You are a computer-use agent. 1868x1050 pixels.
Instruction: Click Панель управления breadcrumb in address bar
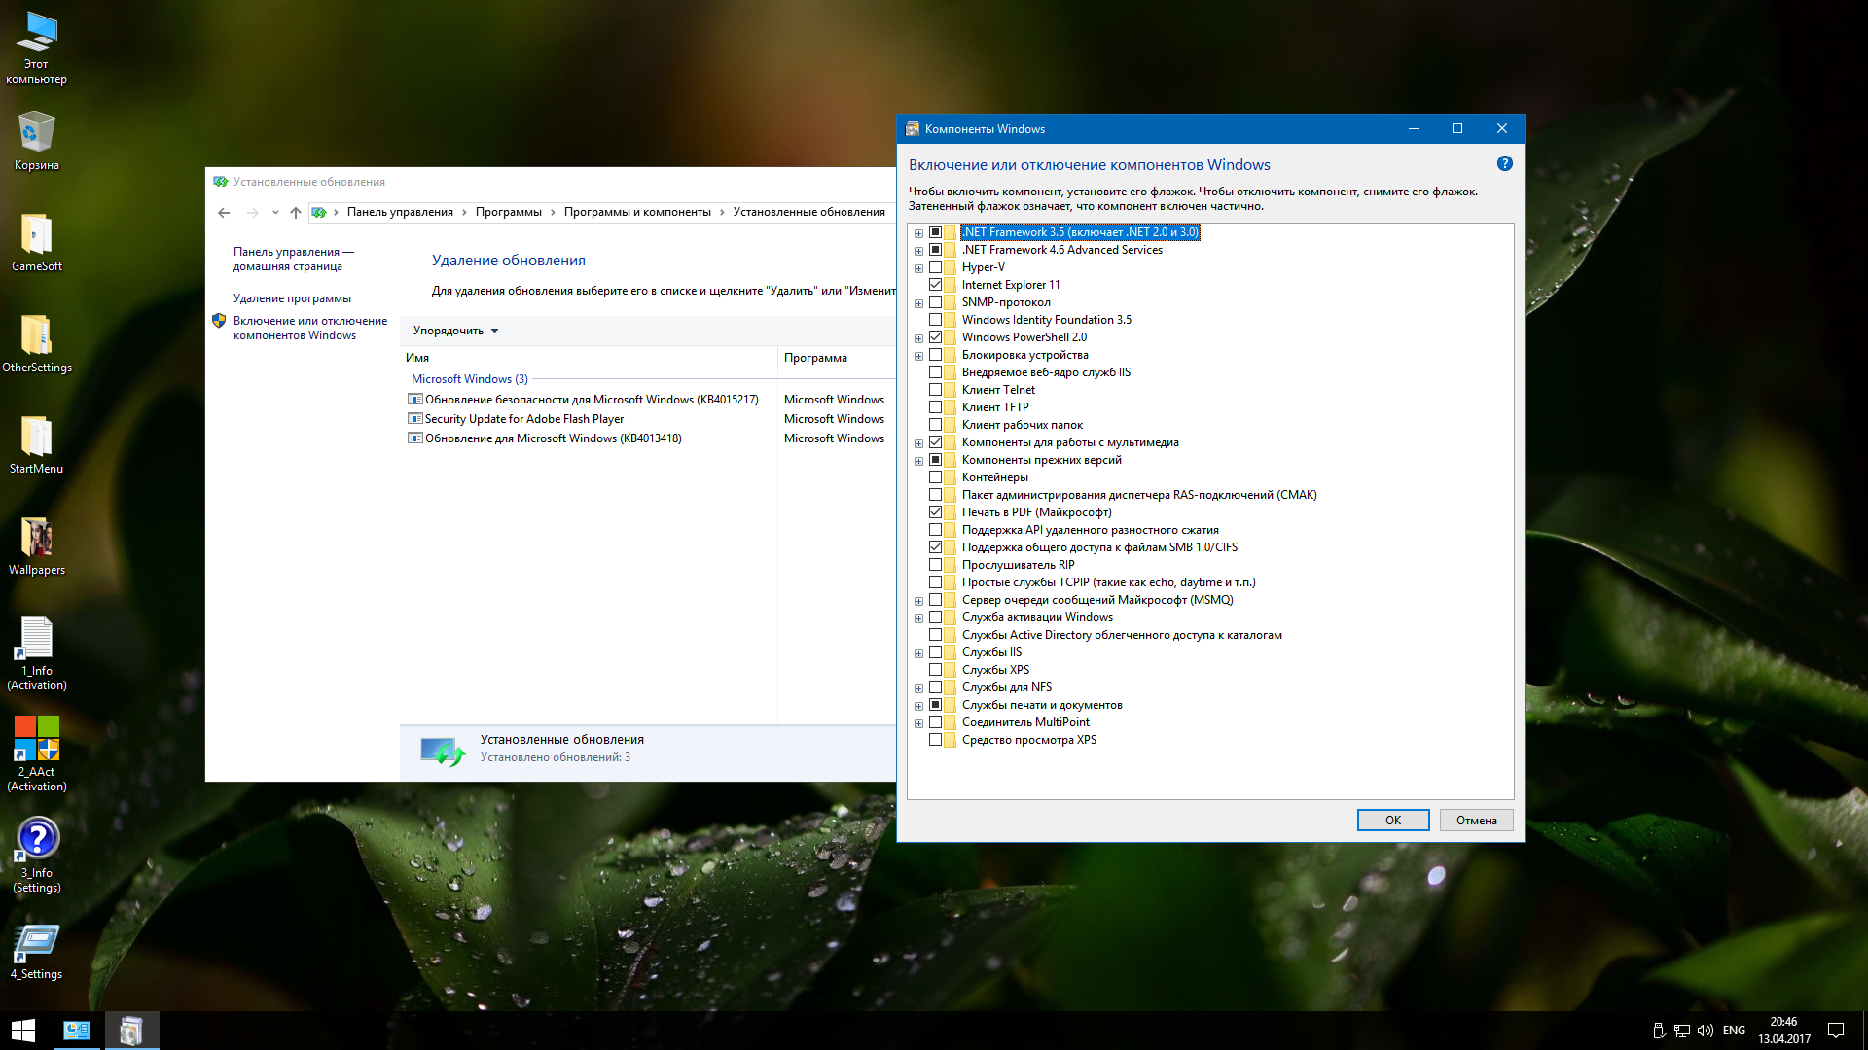tap(400, 212)
